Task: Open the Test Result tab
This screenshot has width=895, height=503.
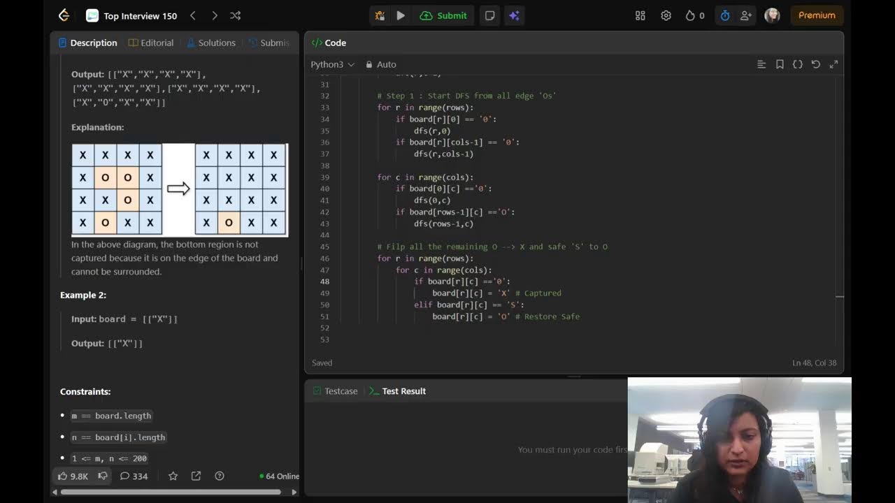Action: click(x=397, y=391)
